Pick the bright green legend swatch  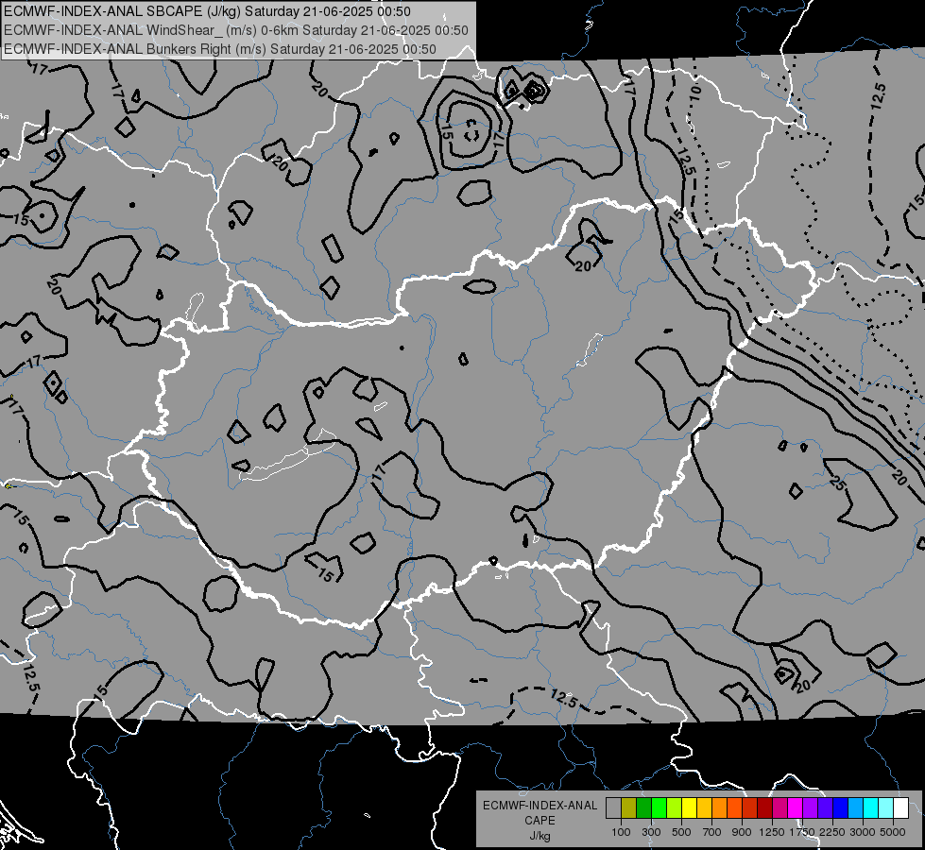click(659, 807)
